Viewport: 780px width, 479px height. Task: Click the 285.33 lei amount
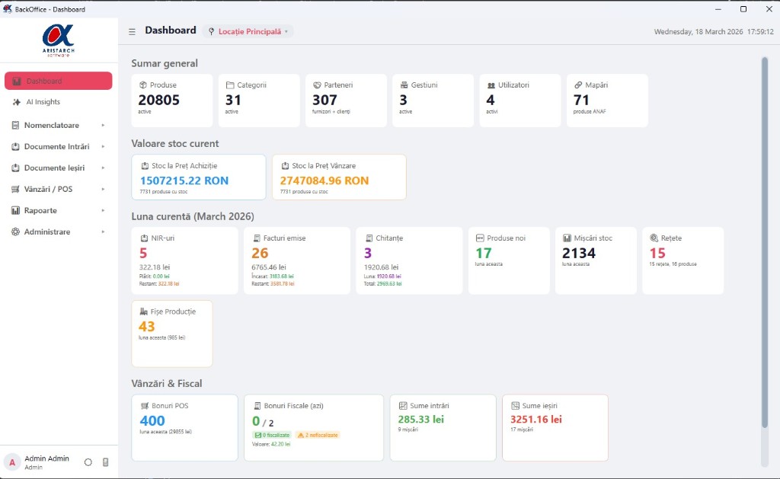click(x=420, y=420)
